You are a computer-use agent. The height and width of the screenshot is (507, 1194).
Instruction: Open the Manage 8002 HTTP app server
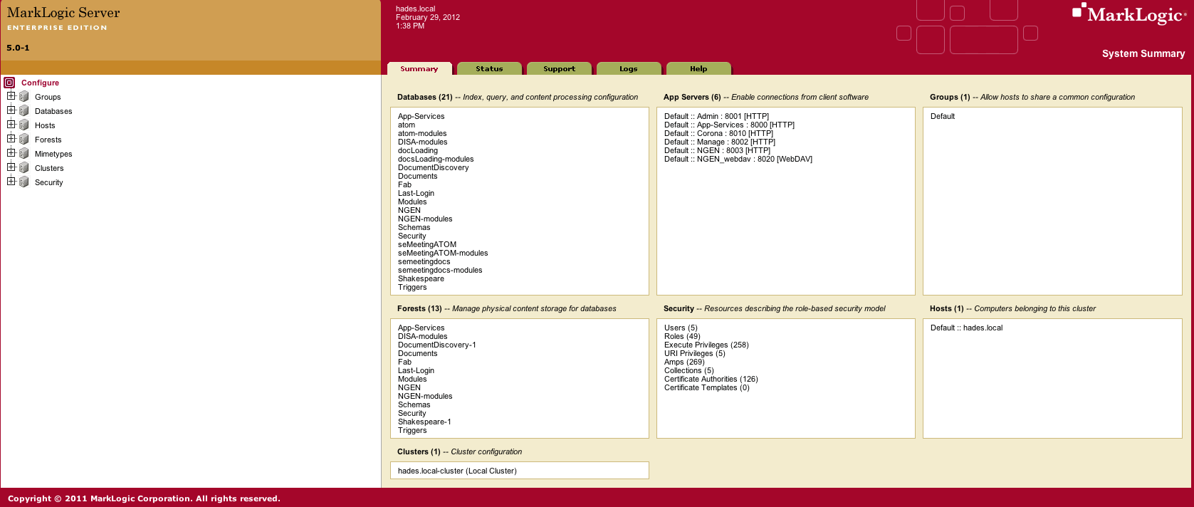point(720,142)
